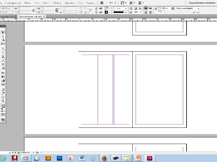This screenshot has height=162, width=217.
Task: Open the Просмотр menu
Action: pos(70,3)
